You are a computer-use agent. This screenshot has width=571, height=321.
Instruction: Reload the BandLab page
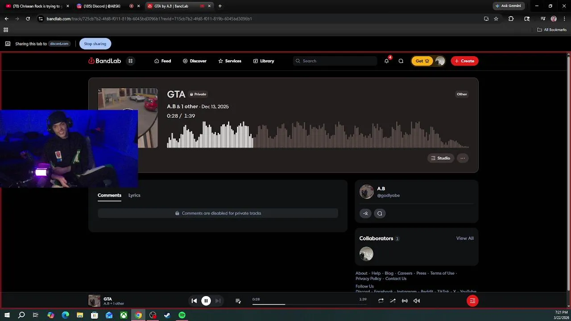(28, 19)
